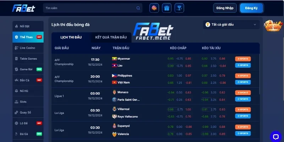
Task: Click the Slots sidebar icon
Action: point(16,102)
